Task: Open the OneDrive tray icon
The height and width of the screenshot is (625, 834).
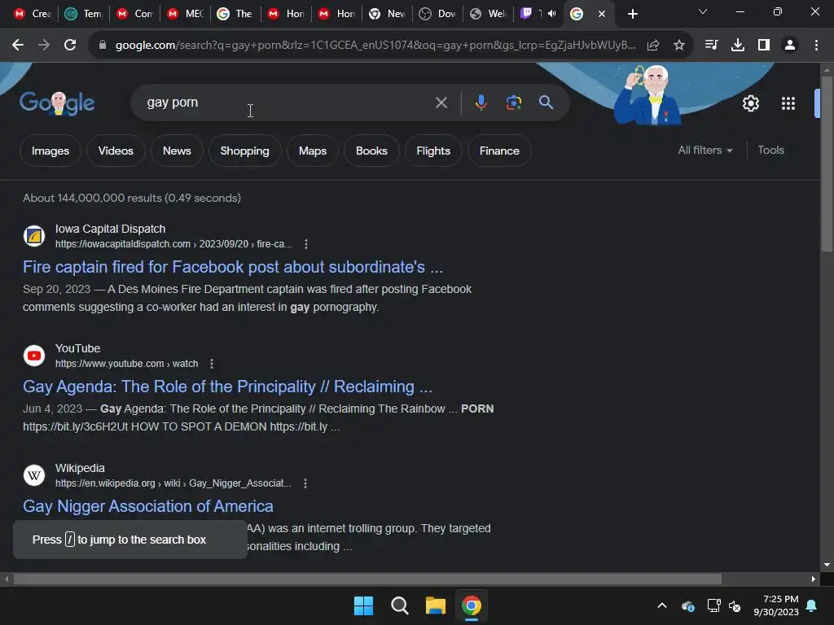Action: click(x=687, y=605)
